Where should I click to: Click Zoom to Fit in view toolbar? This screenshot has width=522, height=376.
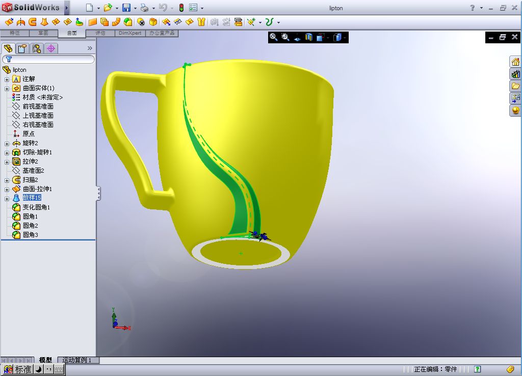273,37
